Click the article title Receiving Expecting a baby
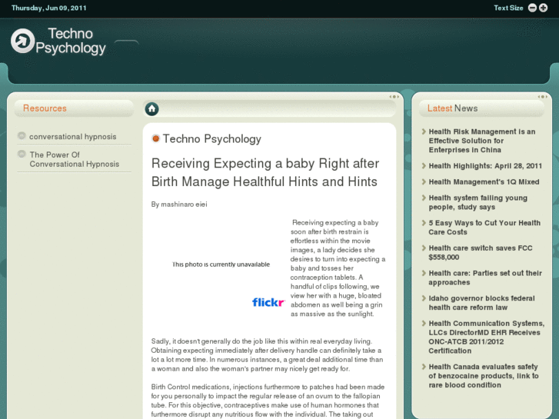The height and width of the screenshot is (419, 559). pyautogui.click(x=265, y=172)
